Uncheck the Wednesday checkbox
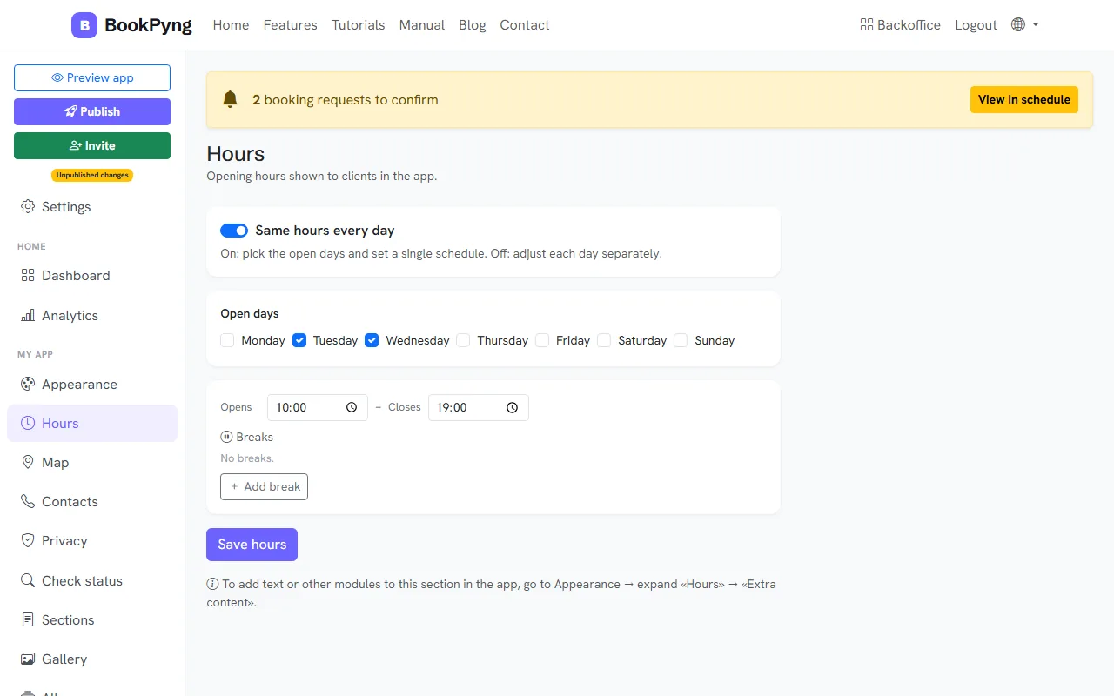Screen dimensions: 1114x696 pyautogui.click(x=372, y=340)
